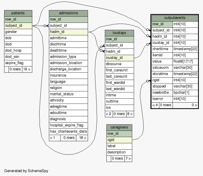
Task: Click cgid in outputevents table
Action: tap(162, 80)
